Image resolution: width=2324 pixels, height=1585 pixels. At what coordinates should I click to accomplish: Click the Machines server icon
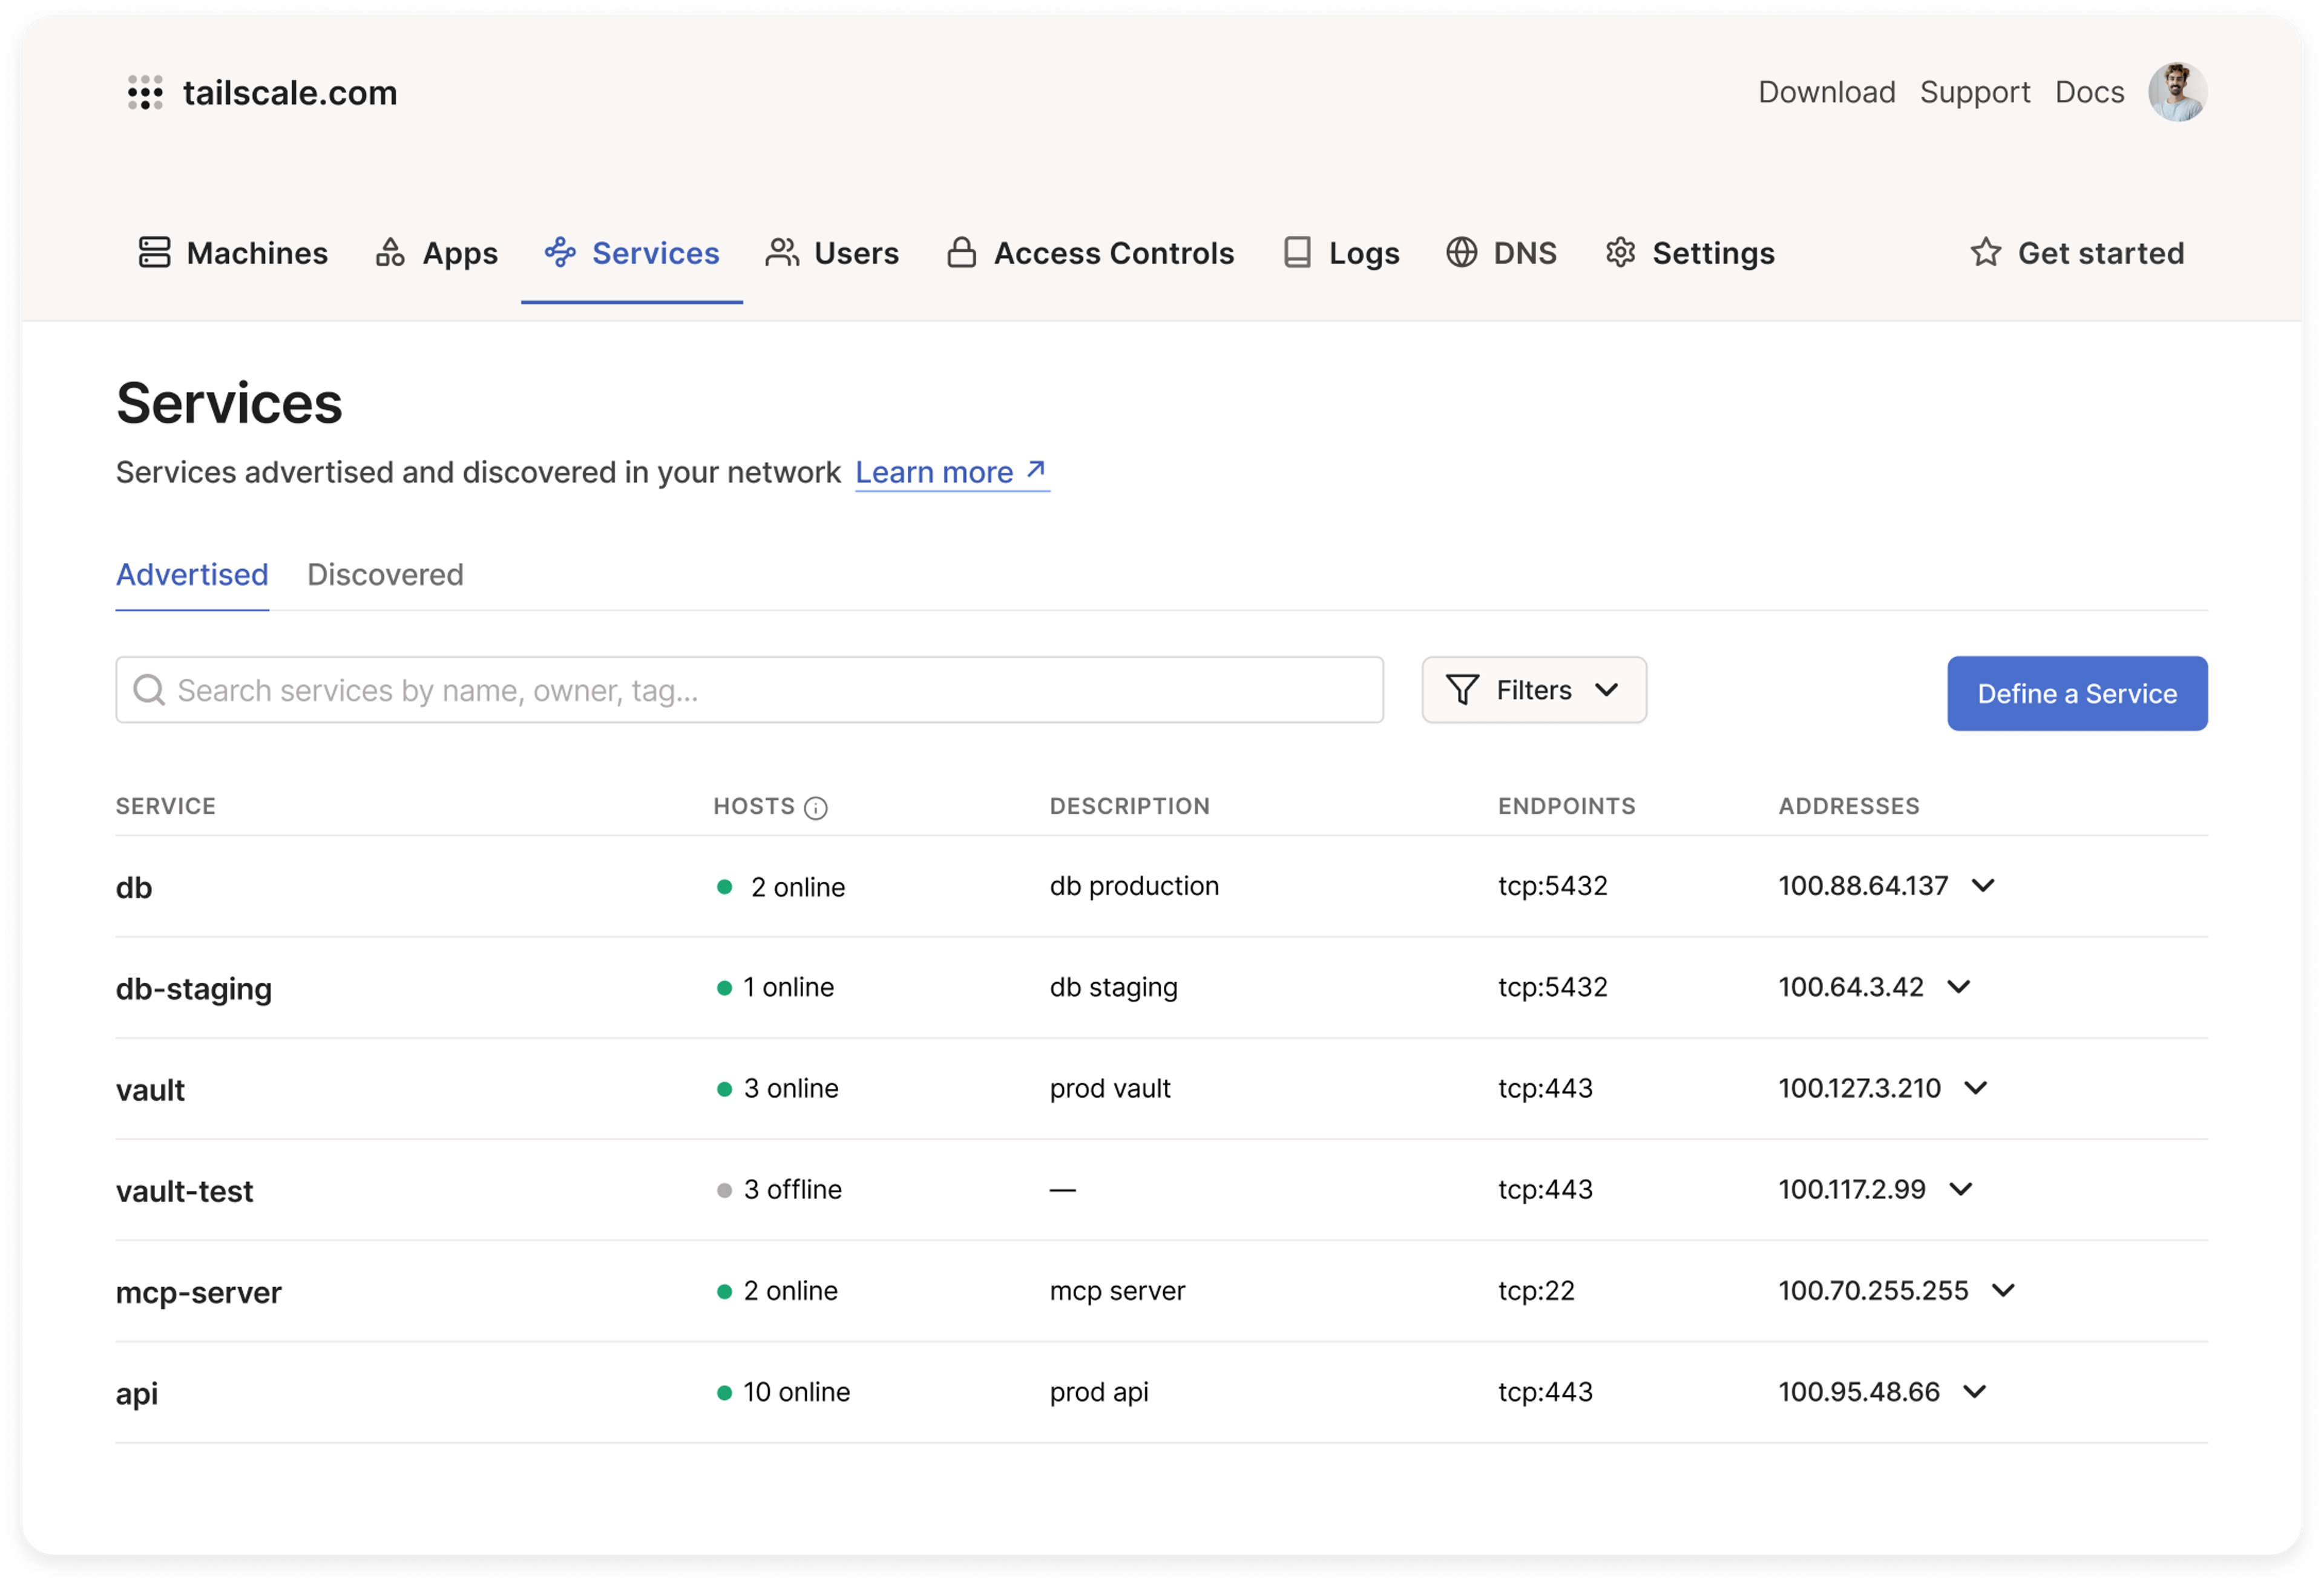click(x=154, y=252)
